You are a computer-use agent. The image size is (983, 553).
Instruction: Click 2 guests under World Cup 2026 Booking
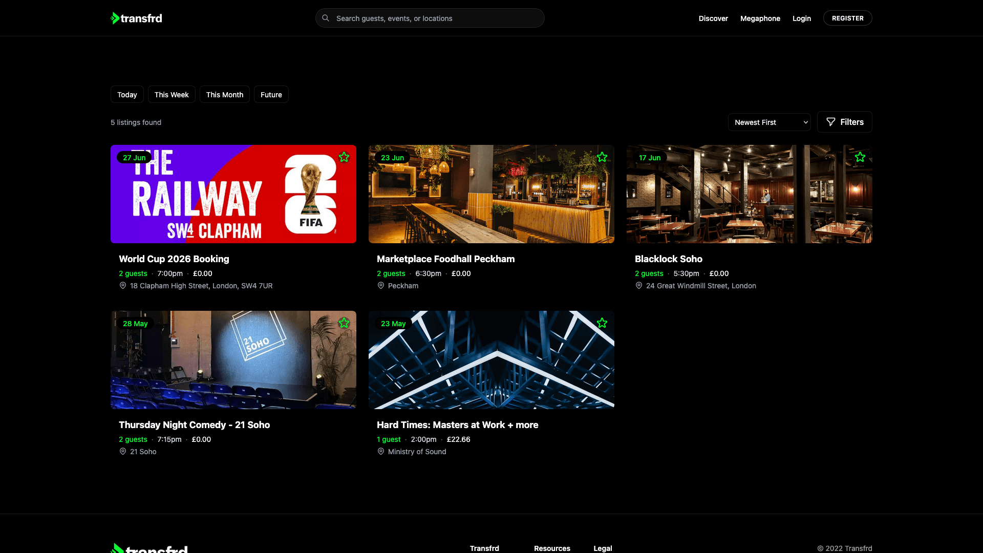point(133,273)
